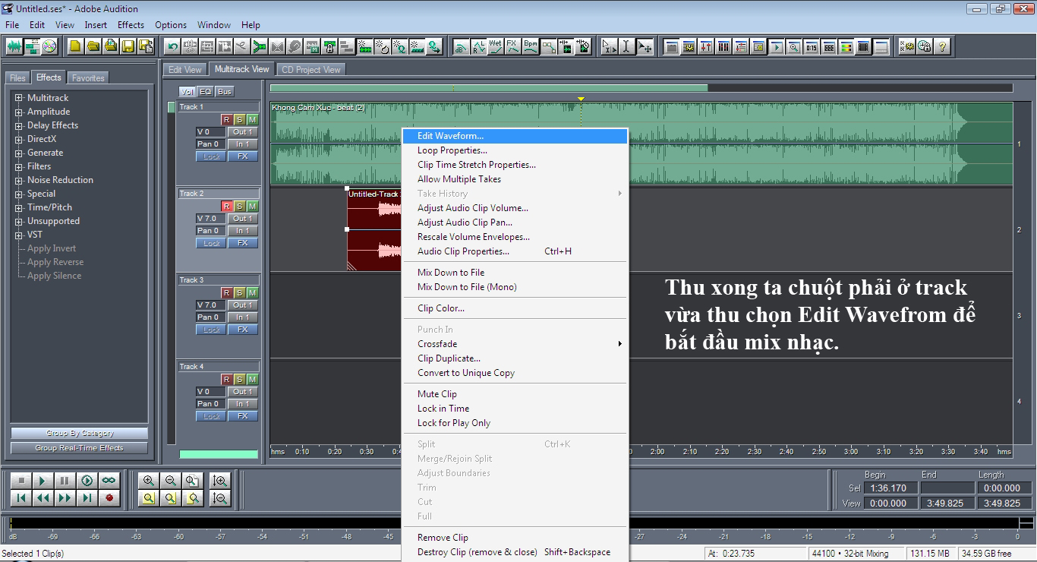Click the FX button on Track 4
The image size is (1037, 562).
tap(242, 416)
